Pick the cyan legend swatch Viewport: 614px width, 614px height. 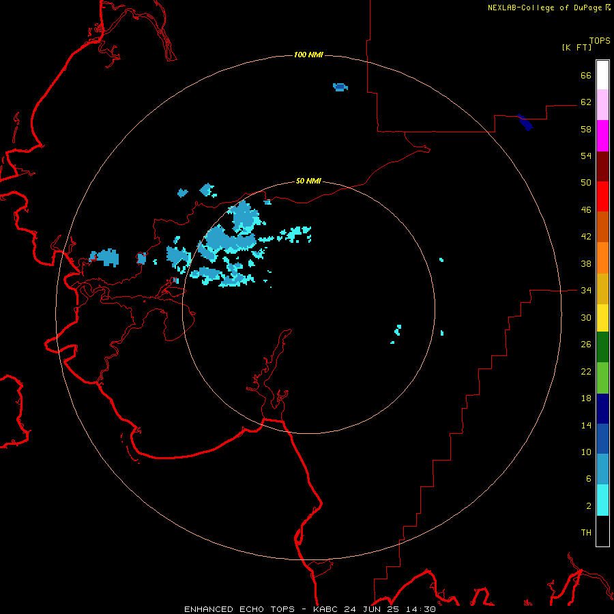click(602, 500)
